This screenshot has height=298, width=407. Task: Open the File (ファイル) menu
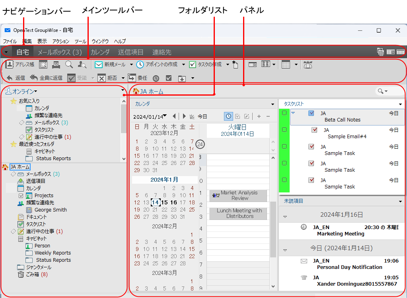(x=10, y=41)
